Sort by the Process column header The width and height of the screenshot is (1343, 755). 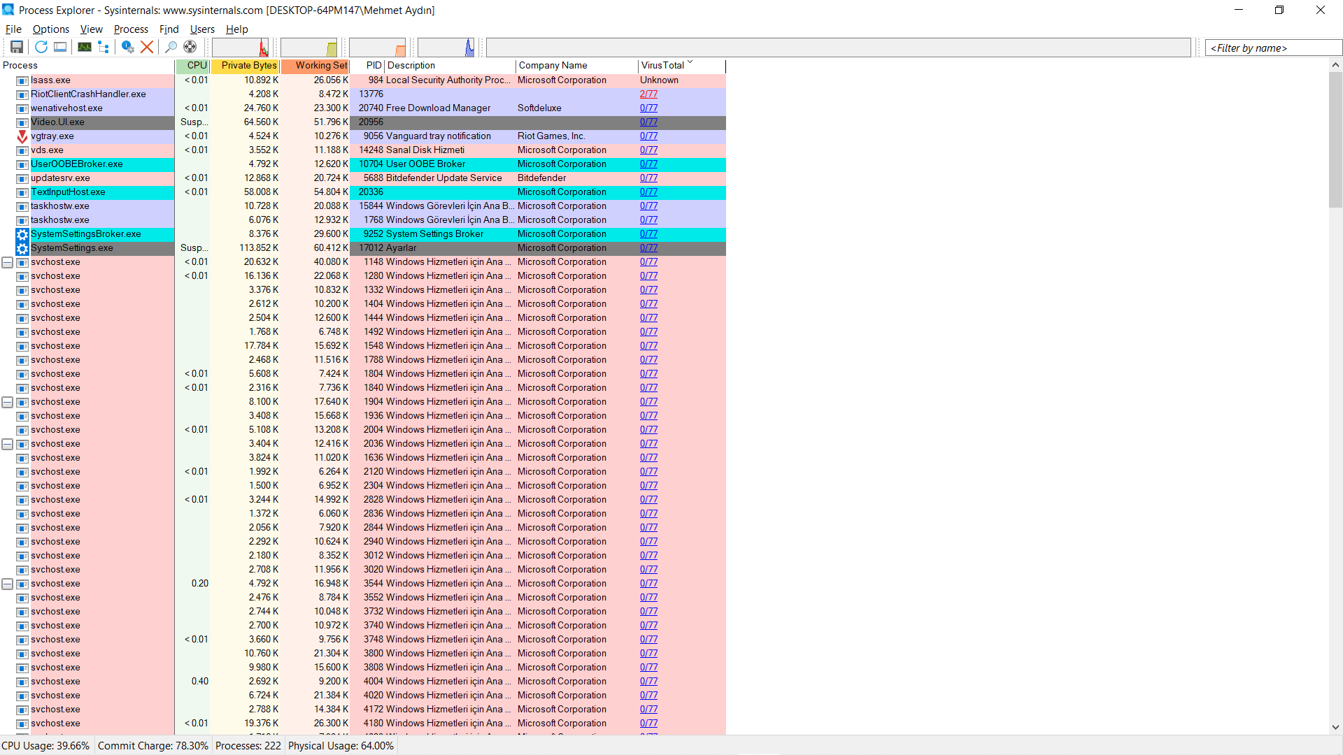[87, 66]
